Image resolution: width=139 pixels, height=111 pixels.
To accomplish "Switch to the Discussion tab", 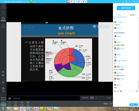I will [119, 15].
